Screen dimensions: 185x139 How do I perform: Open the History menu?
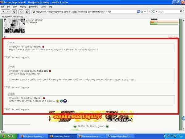point(23,7)
